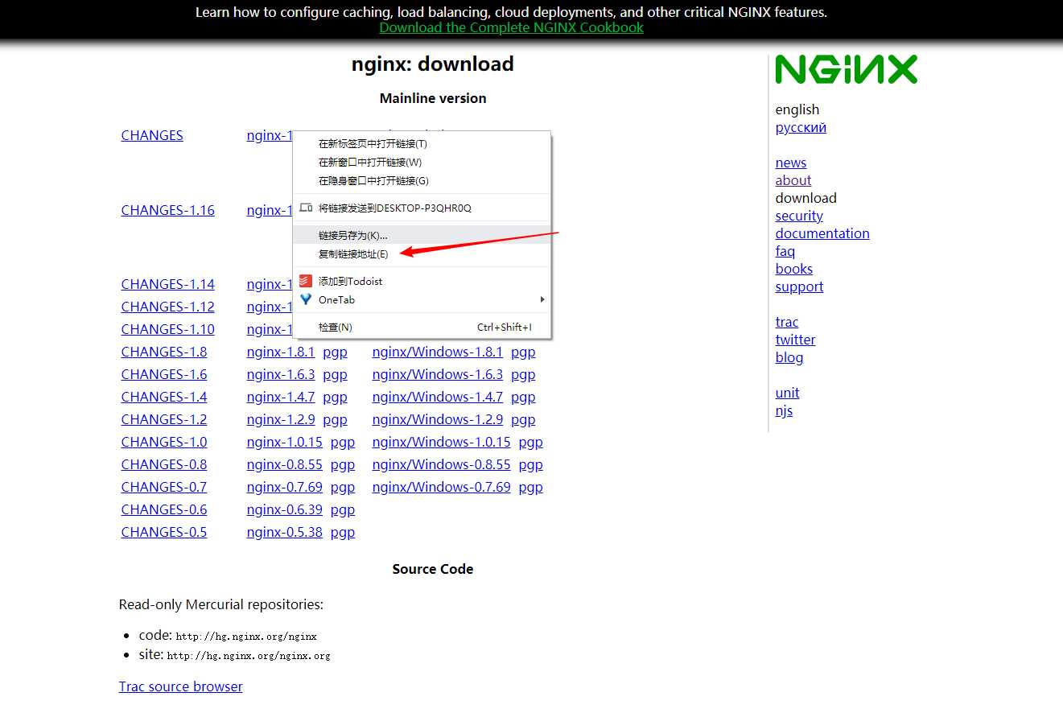Viewport: 1063px width, 713px height.
Task: Download nginx-1.8.1 source link
Action: pyautogui.click(x=281, y=352)
